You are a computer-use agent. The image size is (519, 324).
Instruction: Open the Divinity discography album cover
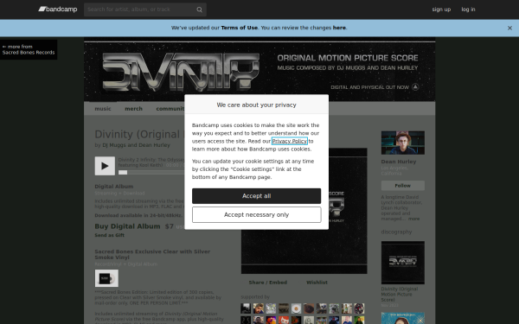click(x=403, y=263)
